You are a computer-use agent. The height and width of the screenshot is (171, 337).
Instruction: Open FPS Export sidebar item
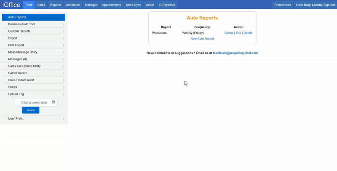[x=33, y=45]
